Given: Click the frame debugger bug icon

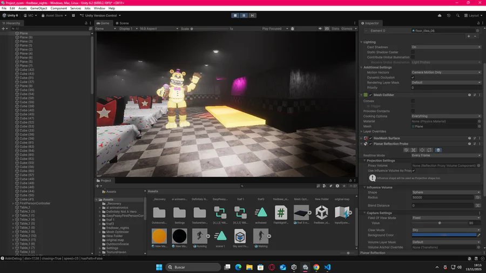Looking at the screenshot, I should point(292,29).
